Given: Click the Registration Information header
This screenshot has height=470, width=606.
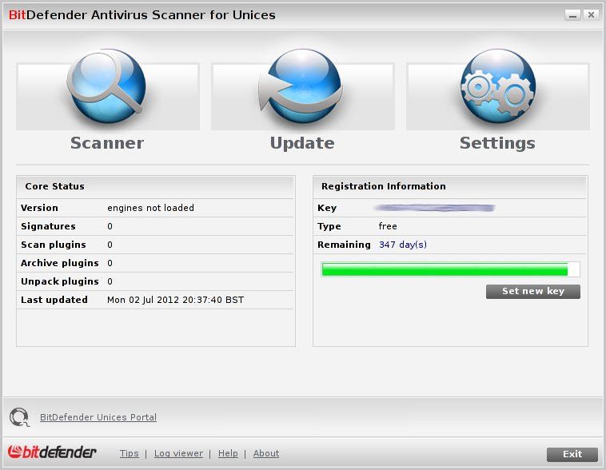Looking at the screenshot, I should pos(384,186).
